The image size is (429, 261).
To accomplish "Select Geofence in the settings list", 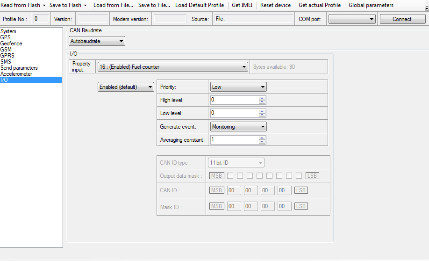I will 11,43.
